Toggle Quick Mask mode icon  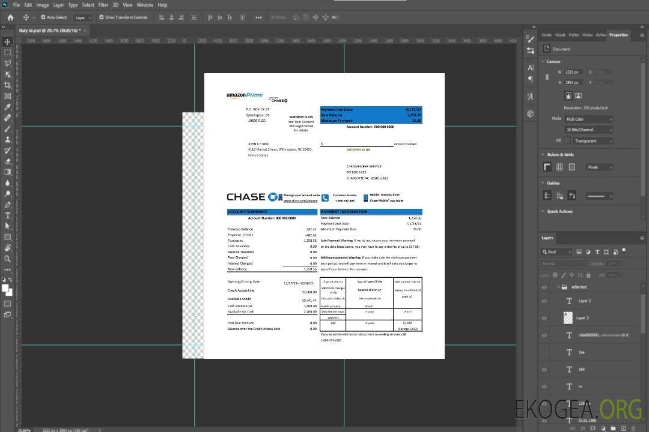pos(7,304)
